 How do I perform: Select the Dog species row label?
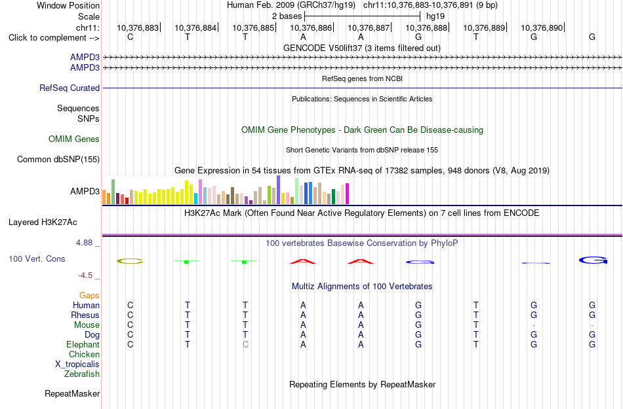coord(92,335)
